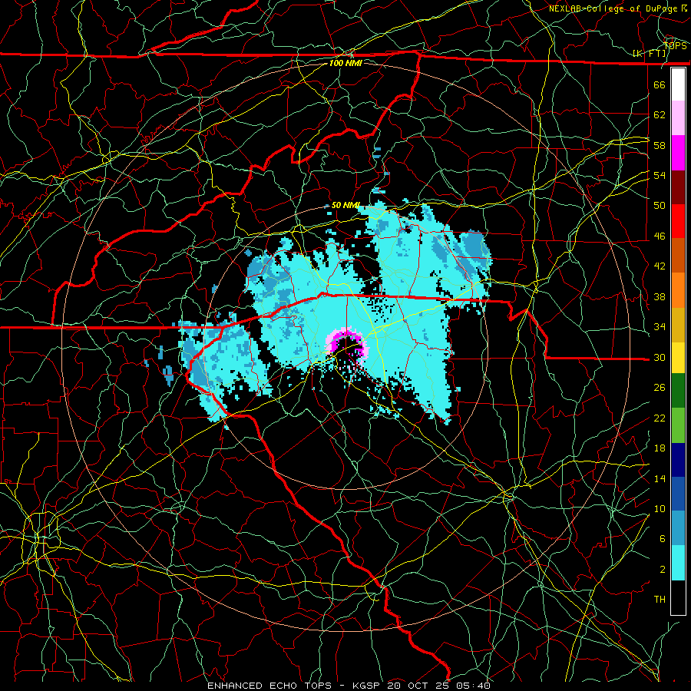Image resolution: width=691 pixels, height=691 pixels.
Task: Click the dark red 54 kft legend swatch
Action: 678,187
